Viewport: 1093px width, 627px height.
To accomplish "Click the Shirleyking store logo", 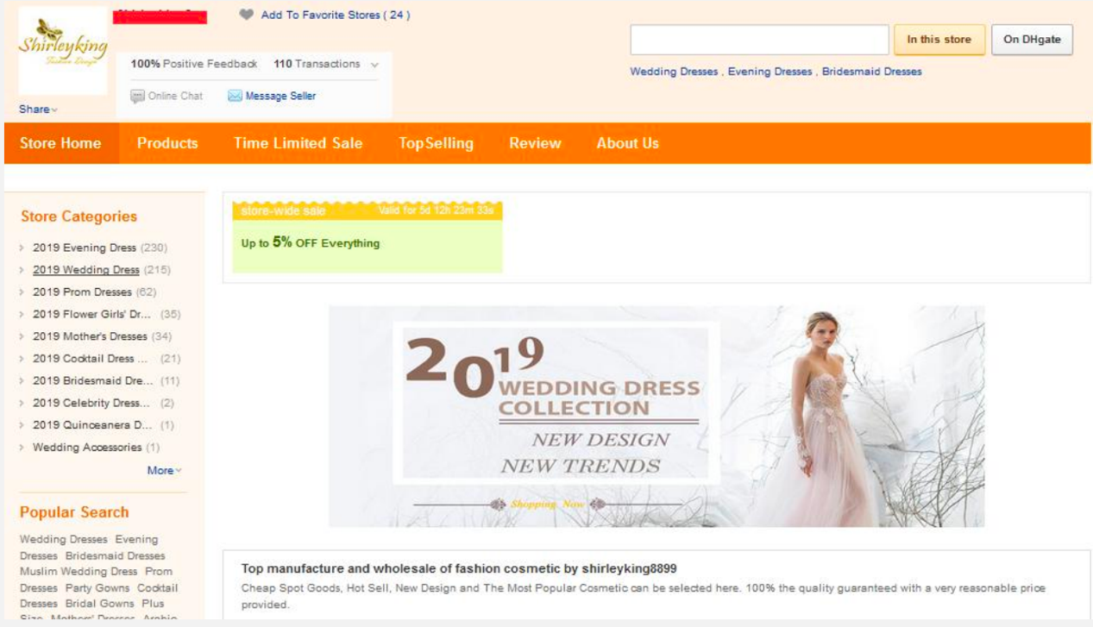I will (62, 51).
